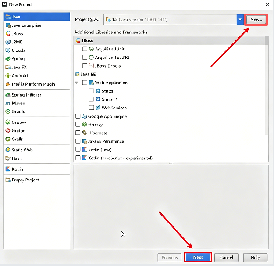Select IntelliJ Platform Plugin icon
Viewport: 274px width, 266px height.
pyautogui.click(x=8, y=84)
